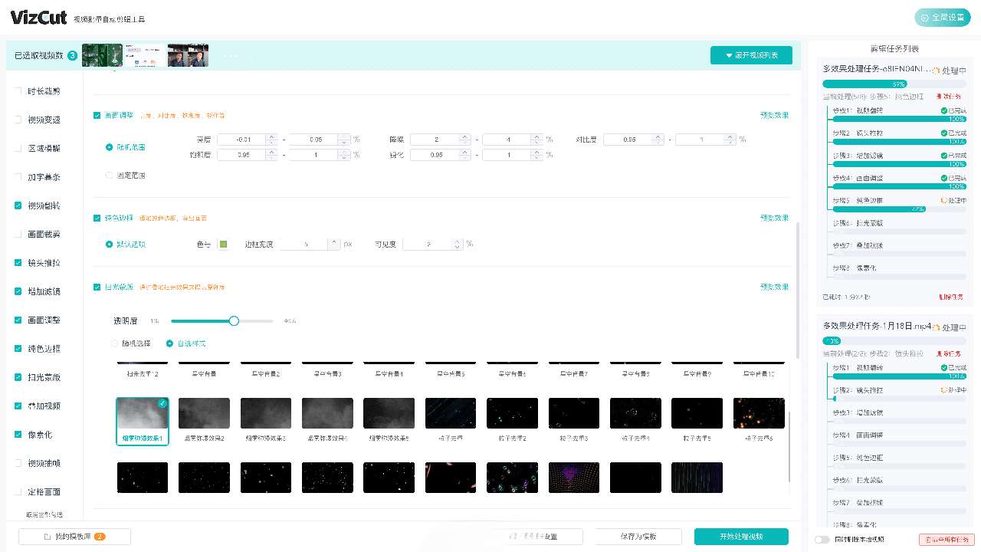This screenshot has width=981, height=552.
Task: Open 全局设置 global settings button
Action: click(x=941, y=17)
